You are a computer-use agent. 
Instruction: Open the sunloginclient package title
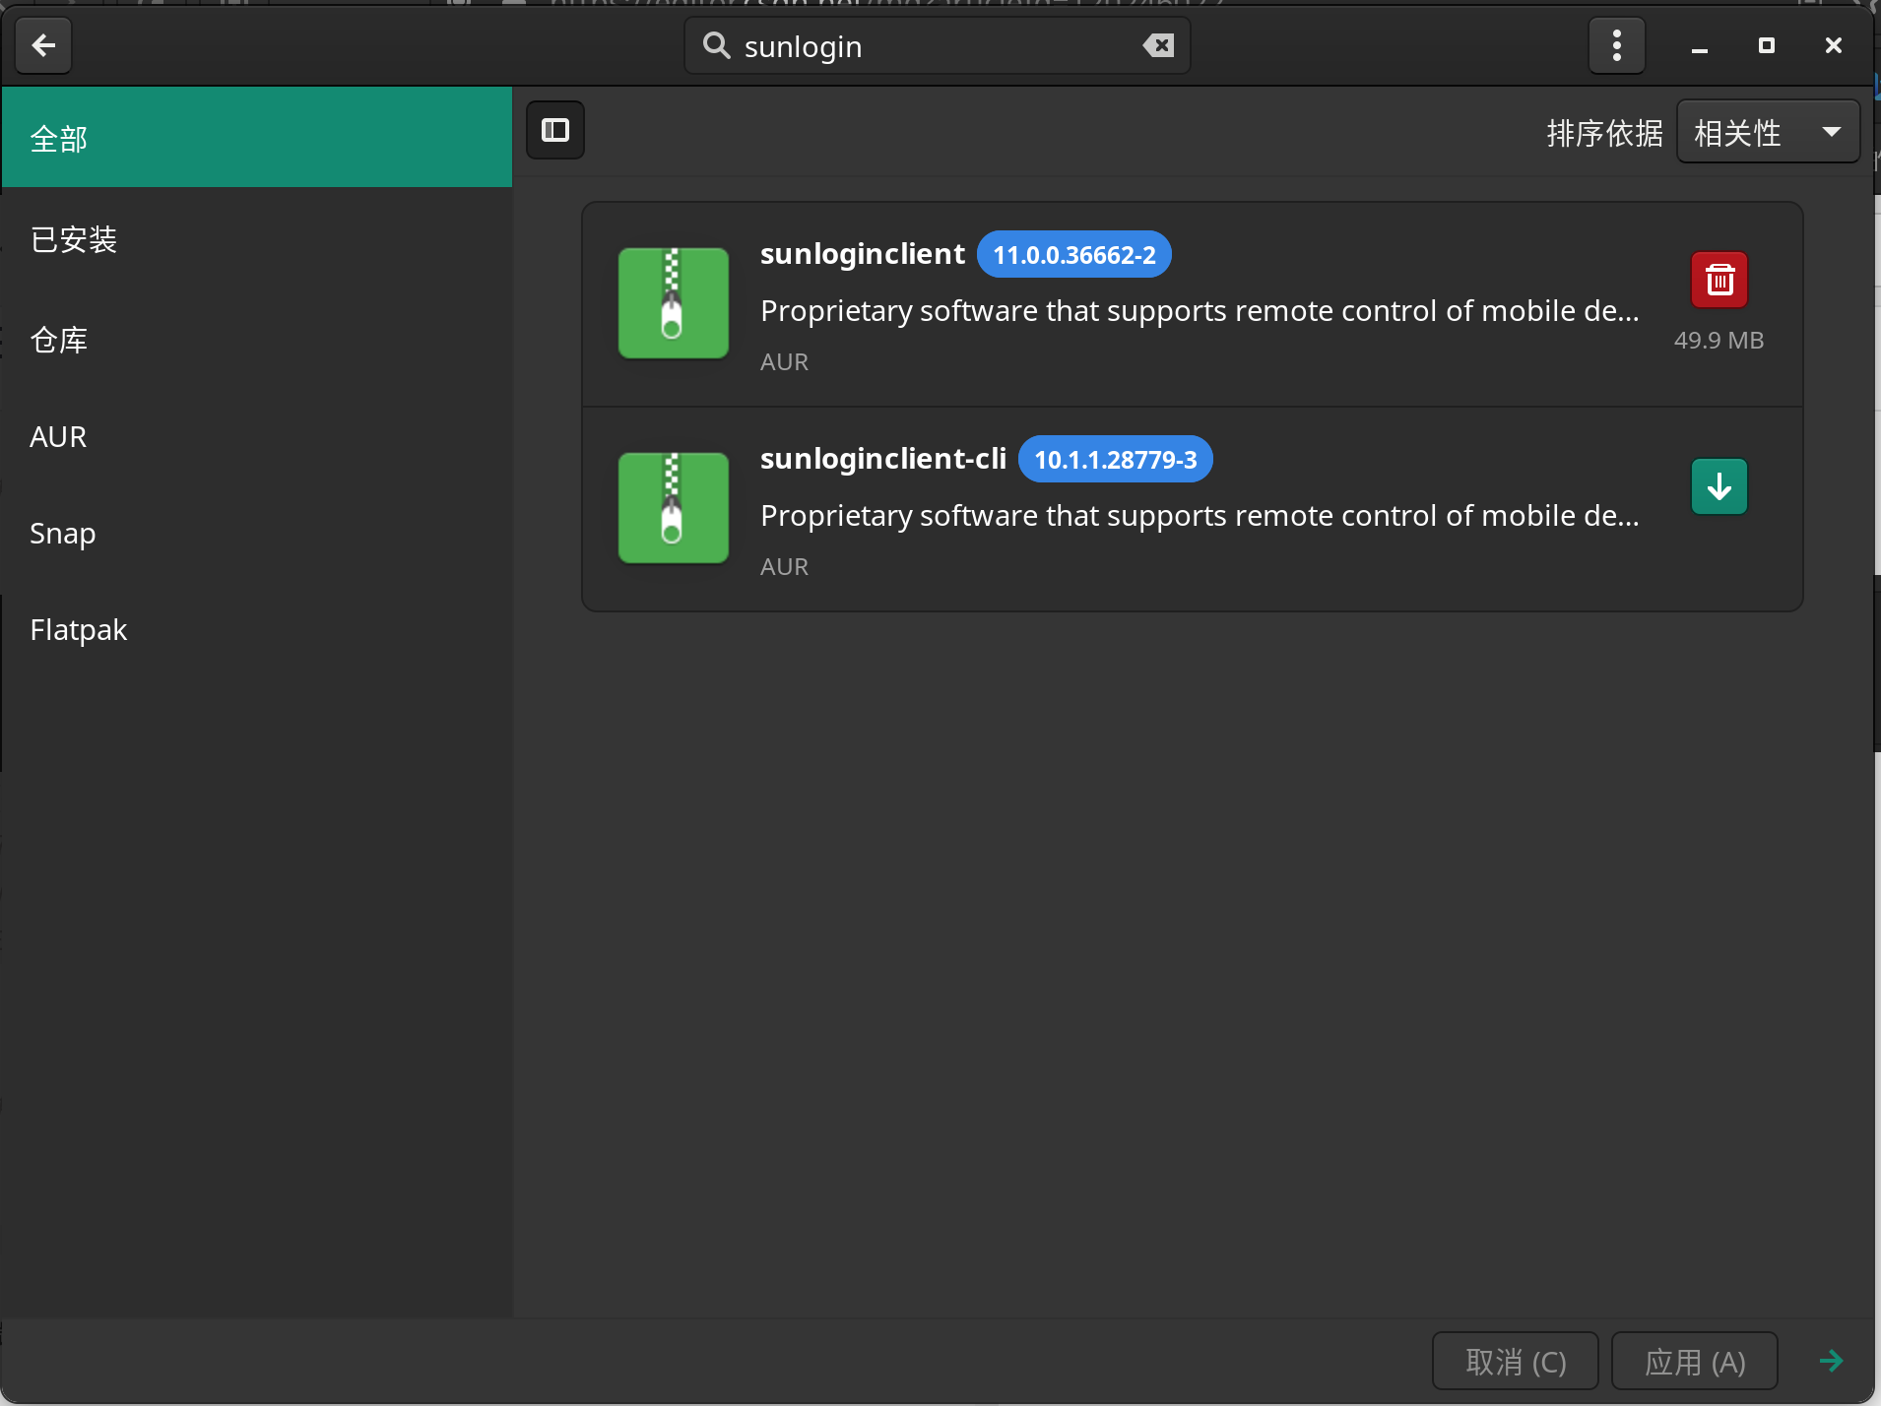863,254
